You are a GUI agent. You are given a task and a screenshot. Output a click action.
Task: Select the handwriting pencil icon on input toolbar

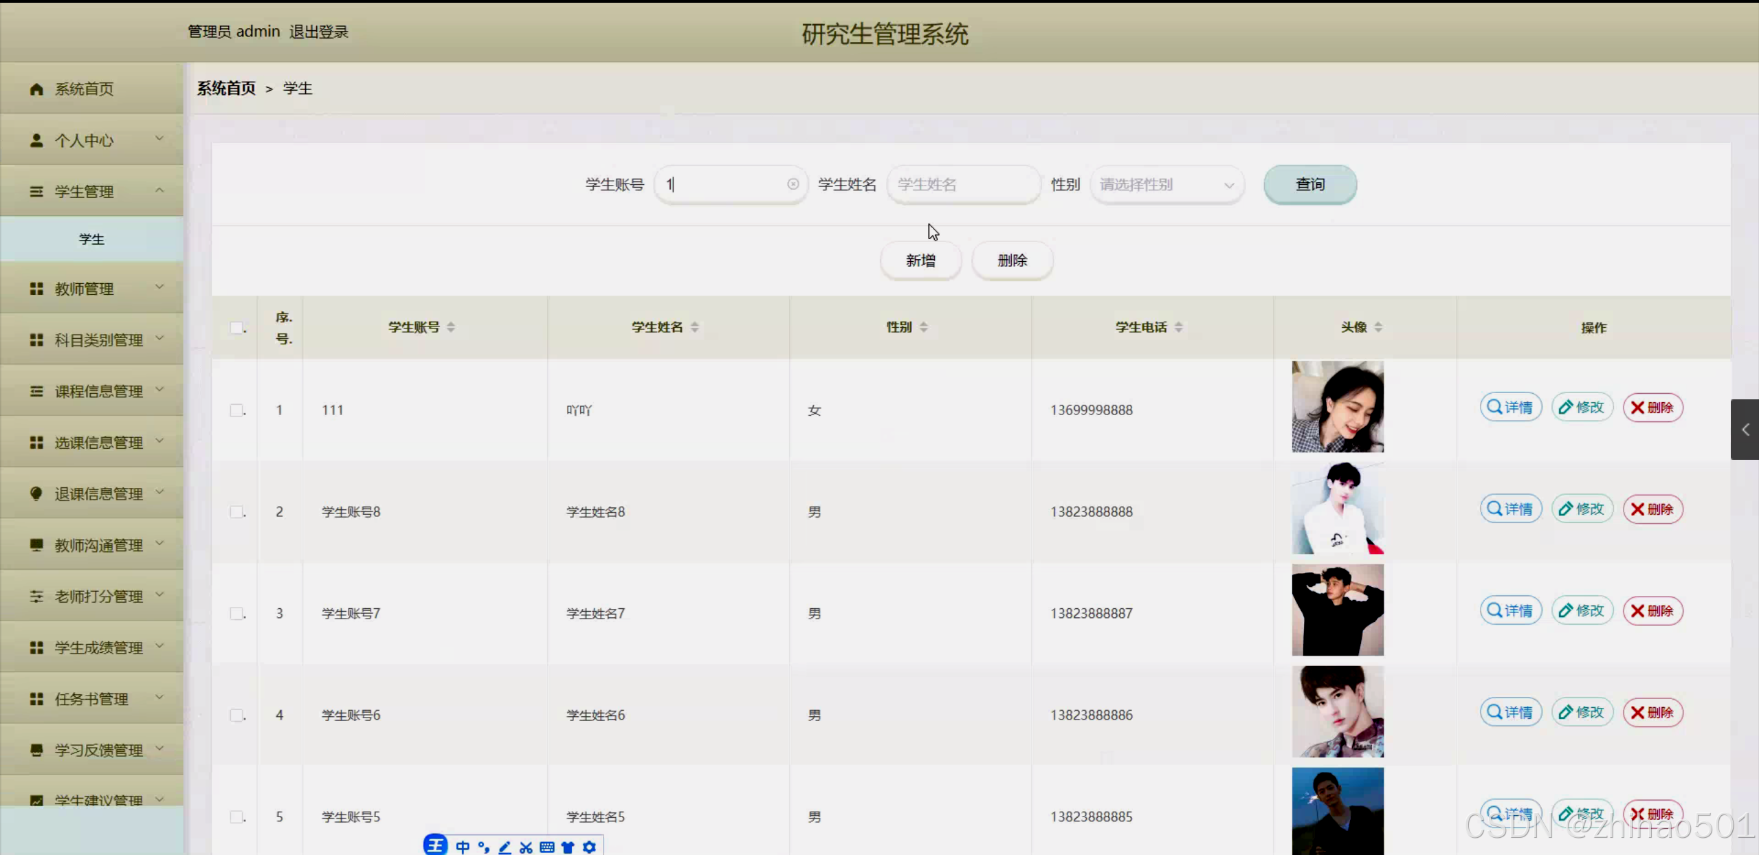click(x=505, y=847)
